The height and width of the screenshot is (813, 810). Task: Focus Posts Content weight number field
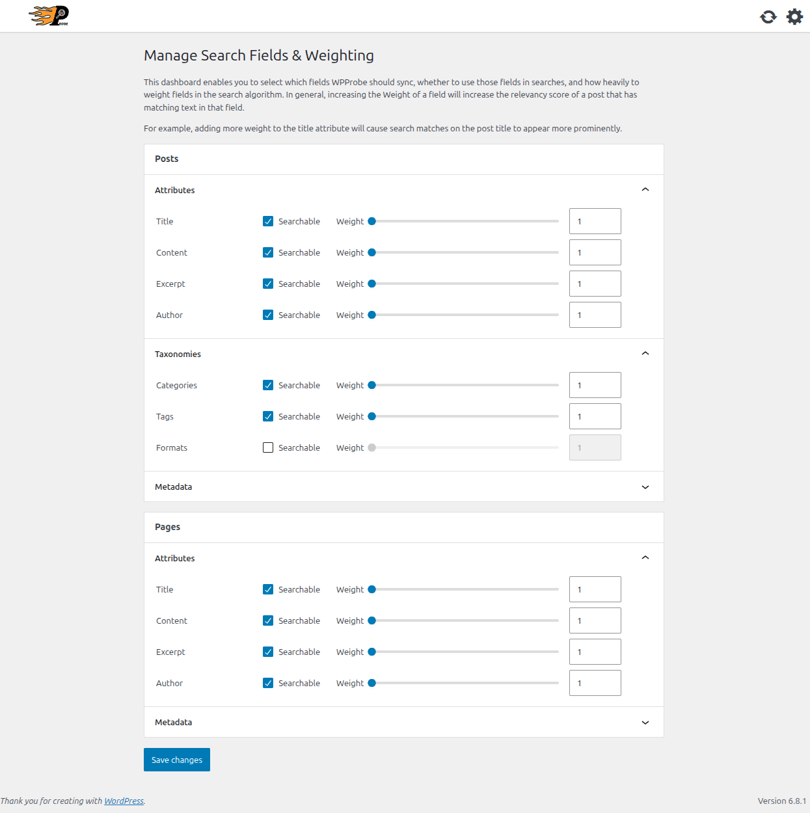595,252
